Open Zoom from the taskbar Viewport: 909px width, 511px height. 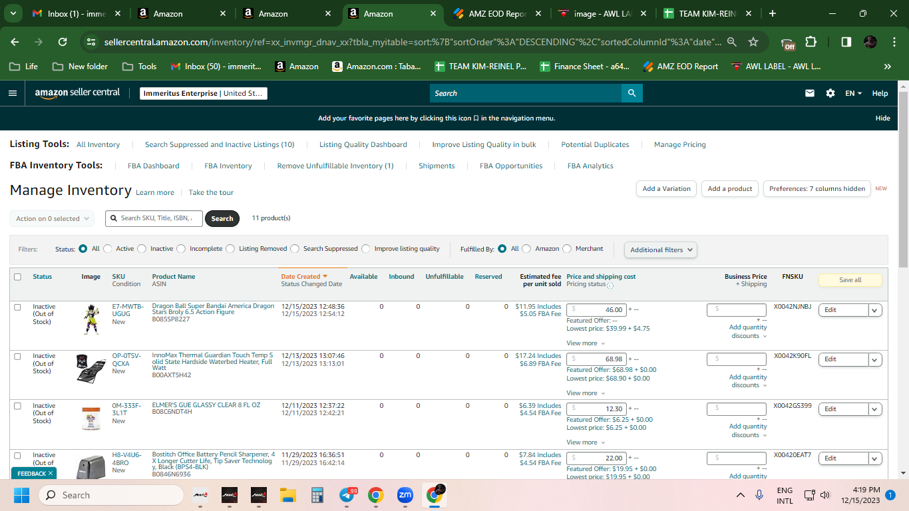click(405, 495)
